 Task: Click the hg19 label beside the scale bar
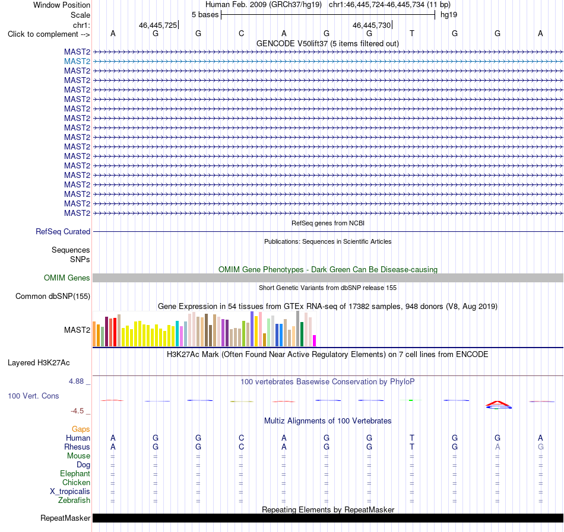[x=449, y=15]
